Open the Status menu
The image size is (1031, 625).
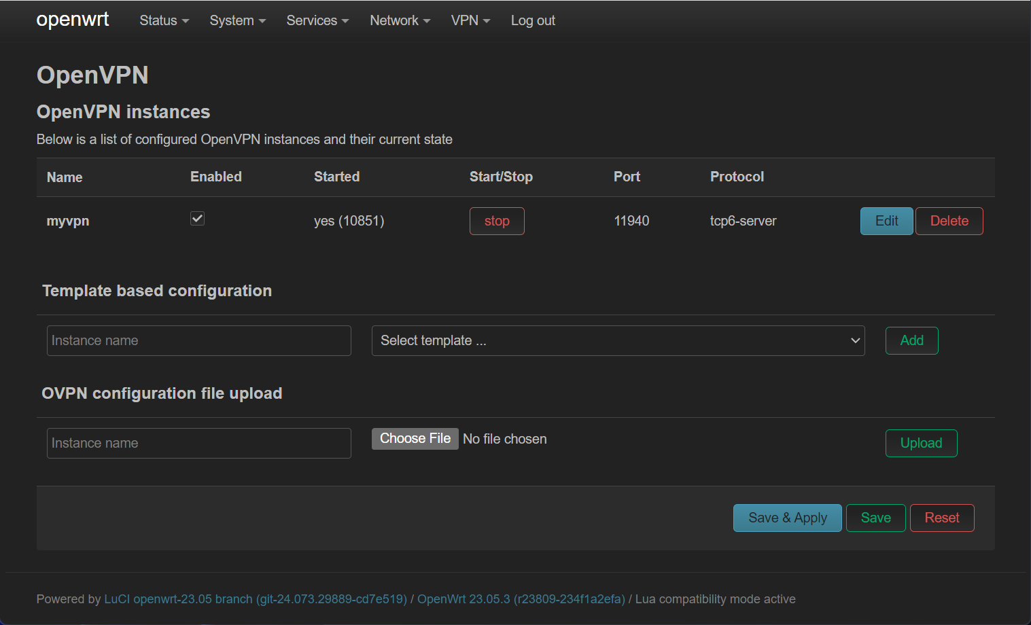(164, 20)
